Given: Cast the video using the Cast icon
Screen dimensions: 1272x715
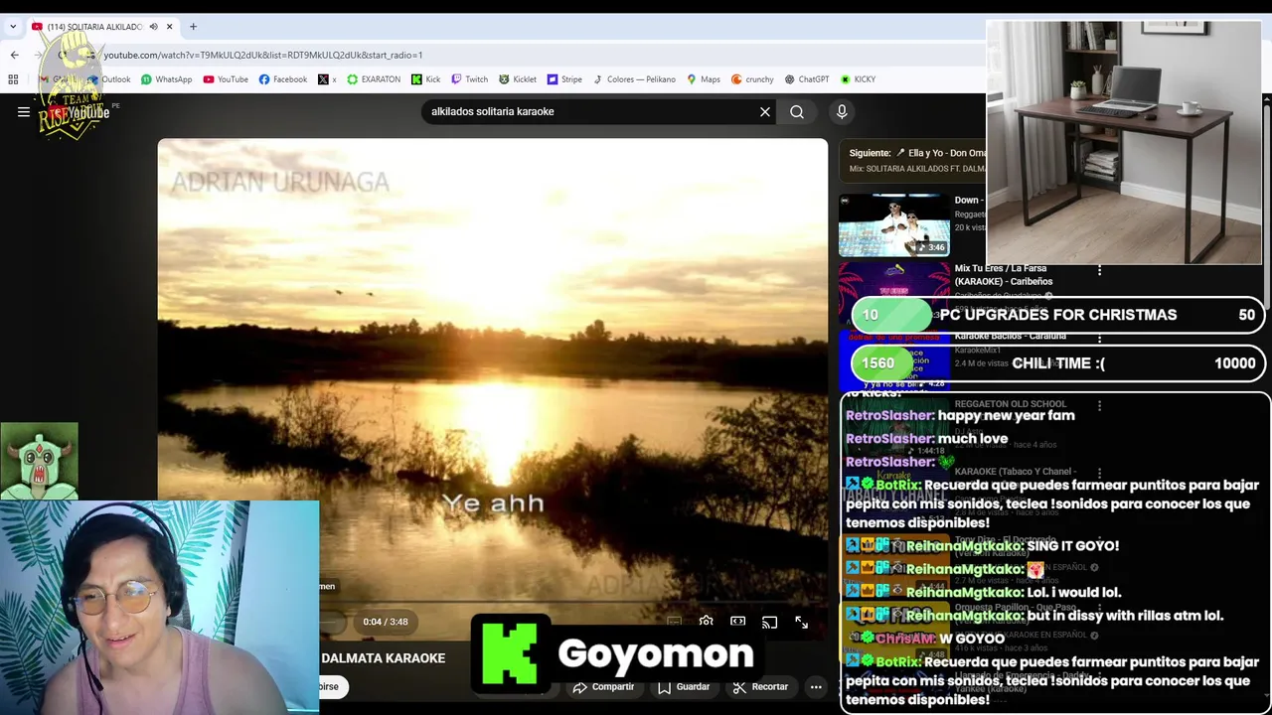Looking at the screenshot, I should tap(769, 622).
